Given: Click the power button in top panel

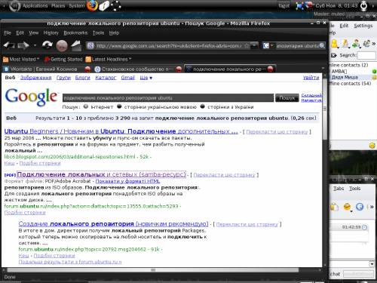Looking at the screenshot, I should [363, 6].
